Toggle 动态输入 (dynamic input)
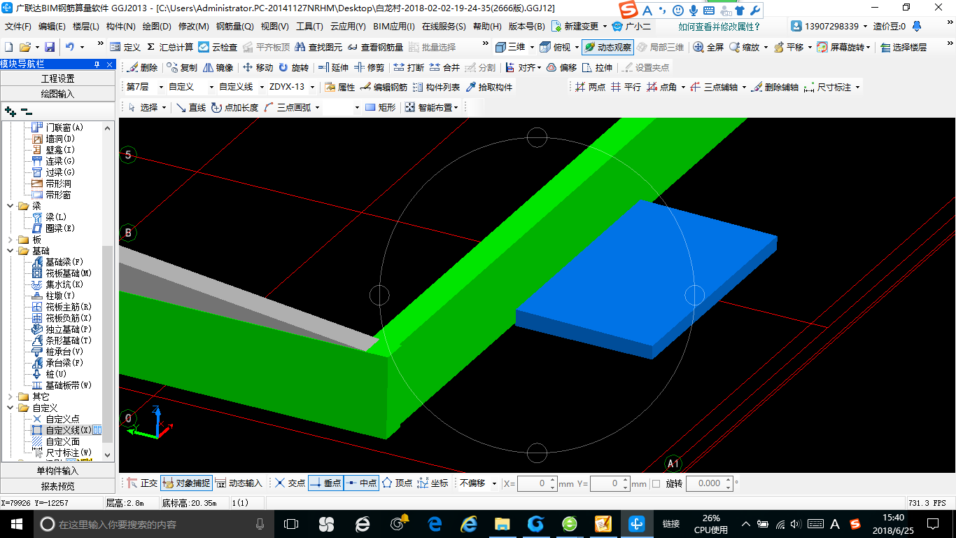This screenshot has height=538, width=956. (x=239, y=483)
